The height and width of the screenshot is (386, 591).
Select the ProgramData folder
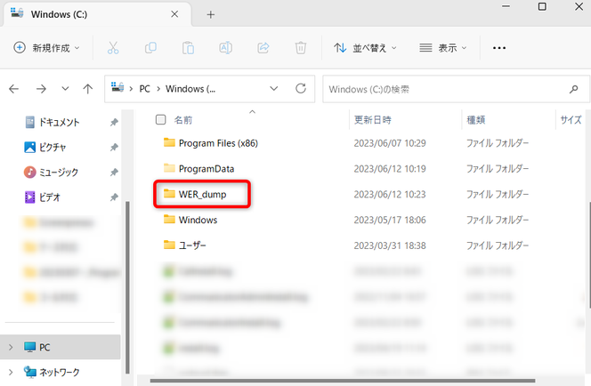coord(206,169)
